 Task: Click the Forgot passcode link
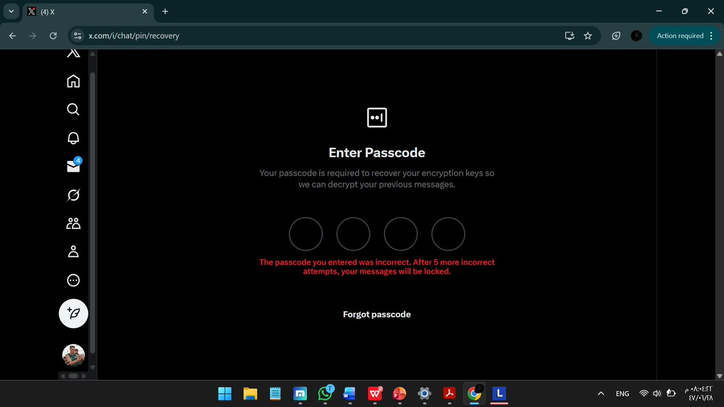(x=376, y=314)
